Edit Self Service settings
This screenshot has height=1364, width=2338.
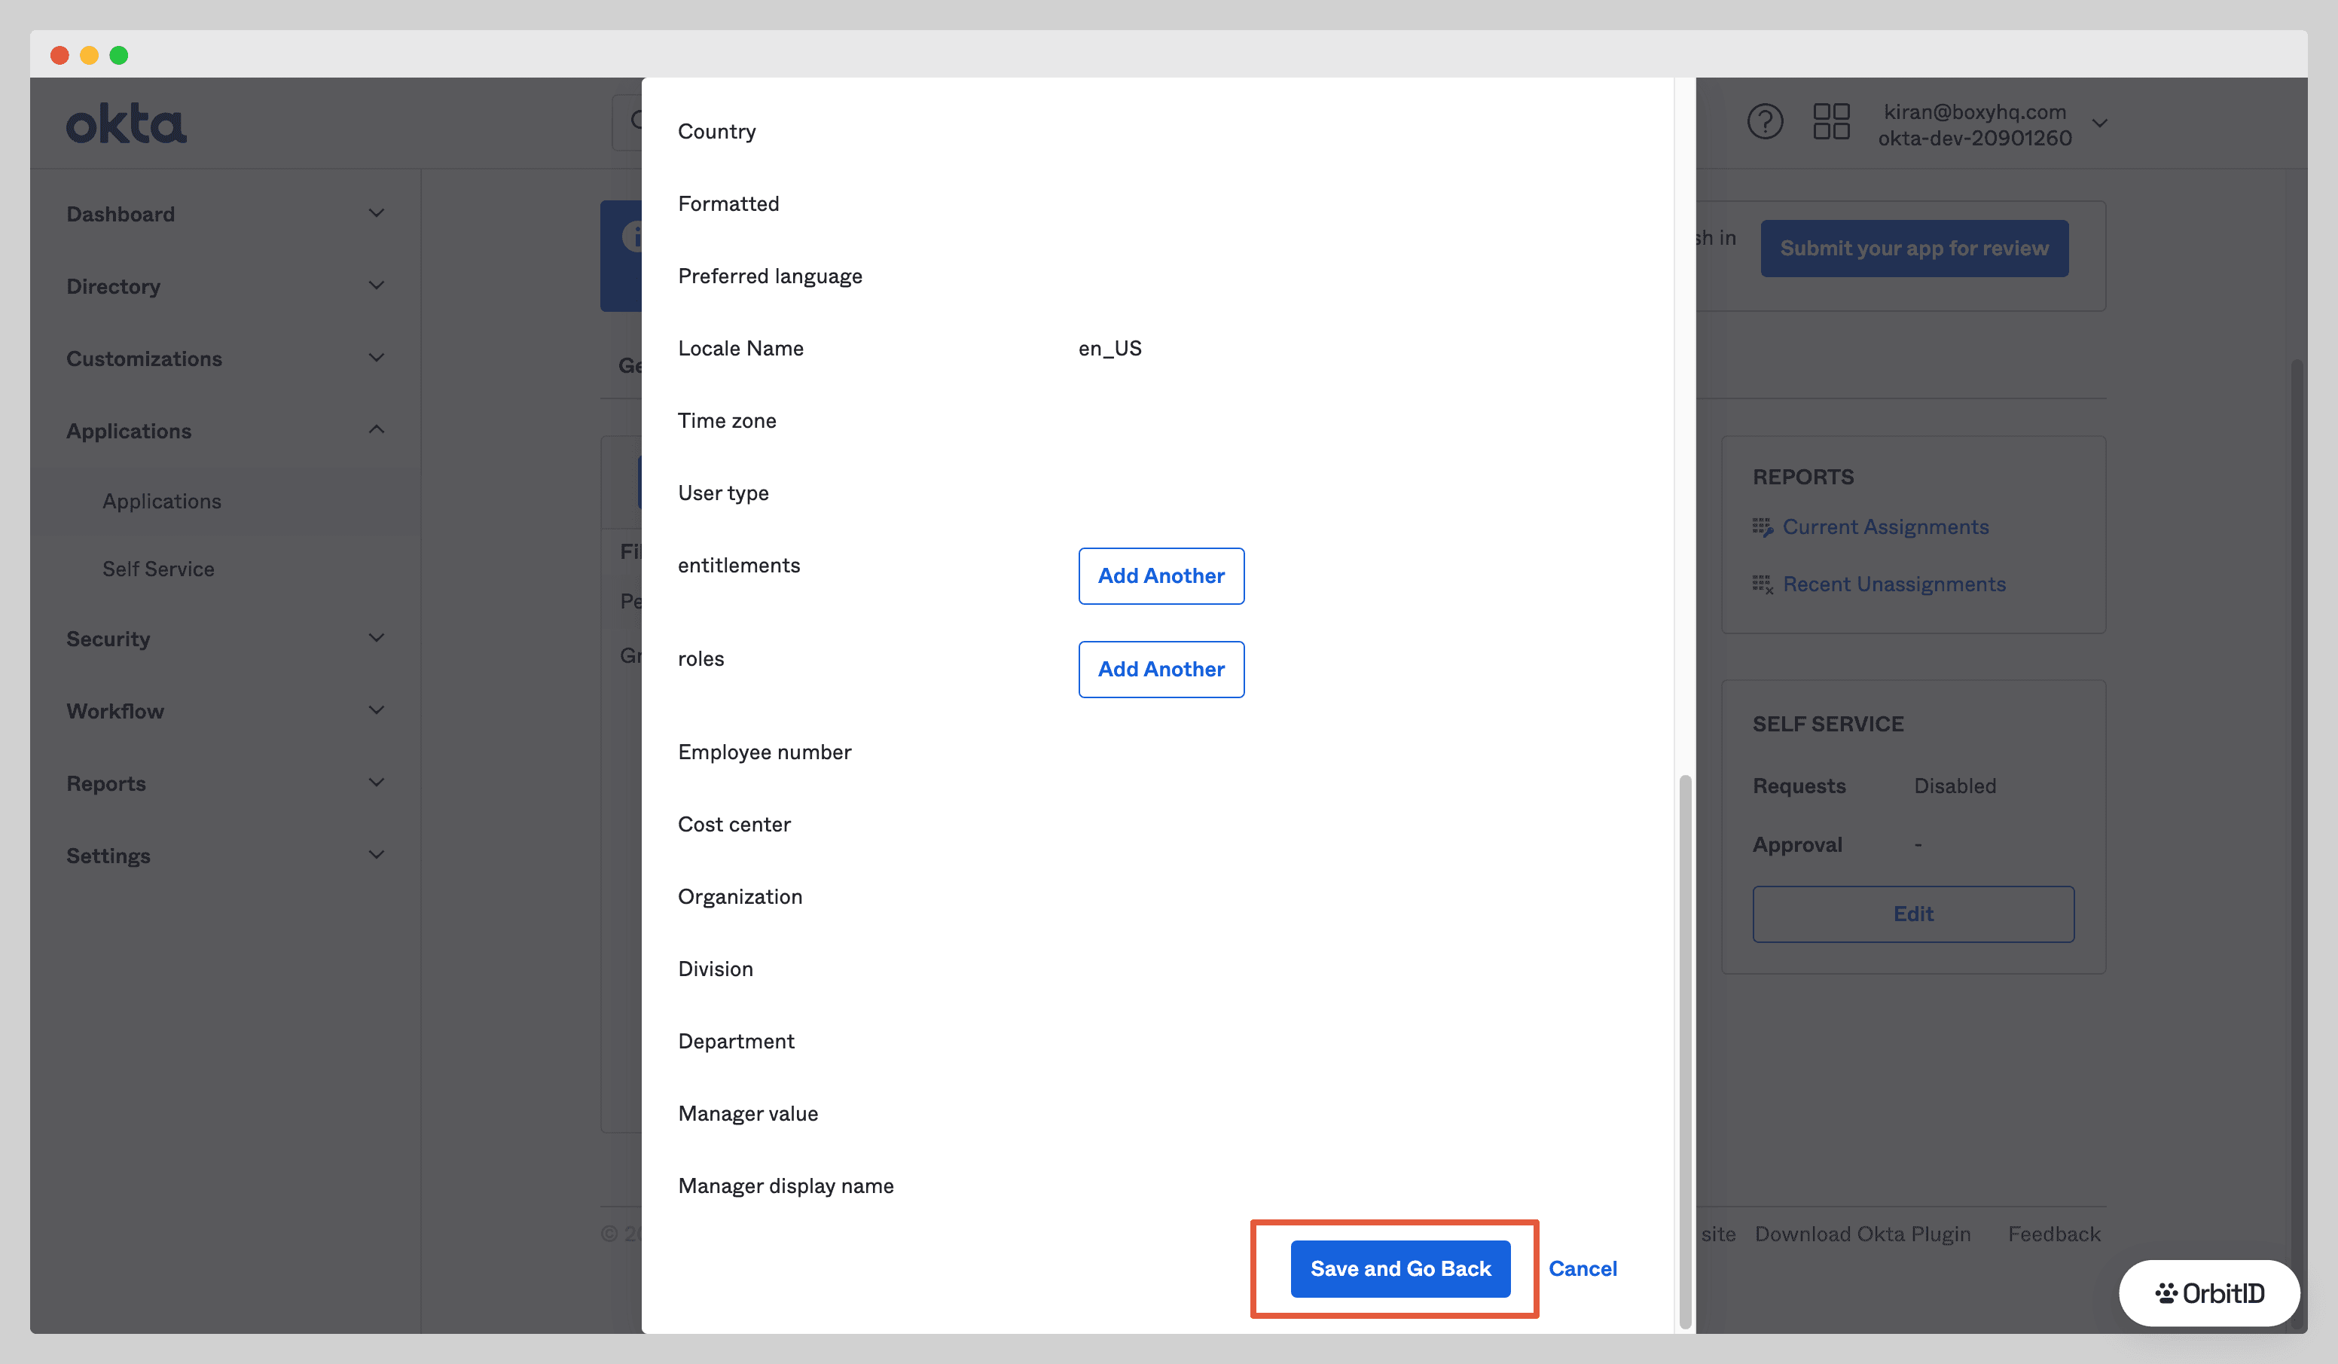pos(1912,914)
